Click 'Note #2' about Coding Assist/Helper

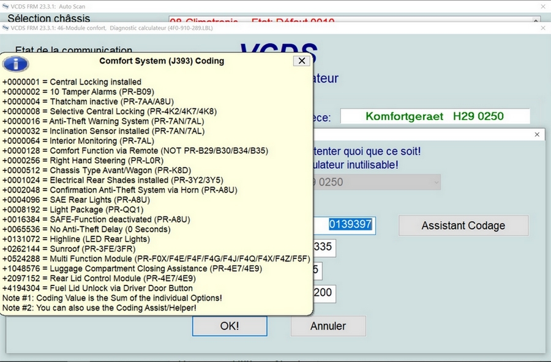[99, 308]
